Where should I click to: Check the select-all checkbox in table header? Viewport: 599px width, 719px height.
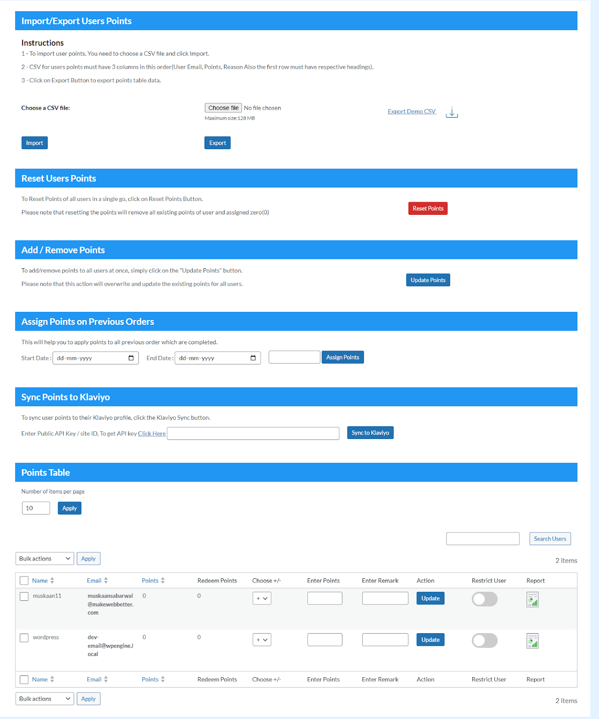point(24,581)
